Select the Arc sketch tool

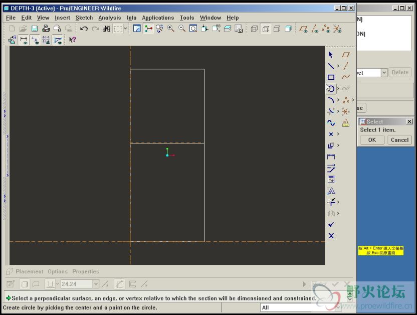331,100
